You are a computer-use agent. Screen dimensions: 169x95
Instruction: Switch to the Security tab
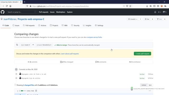pos(75,25)
